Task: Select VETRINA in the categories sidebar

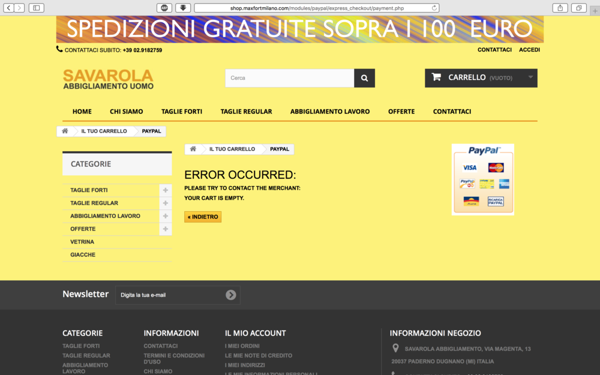Action: tap(82, 241)
